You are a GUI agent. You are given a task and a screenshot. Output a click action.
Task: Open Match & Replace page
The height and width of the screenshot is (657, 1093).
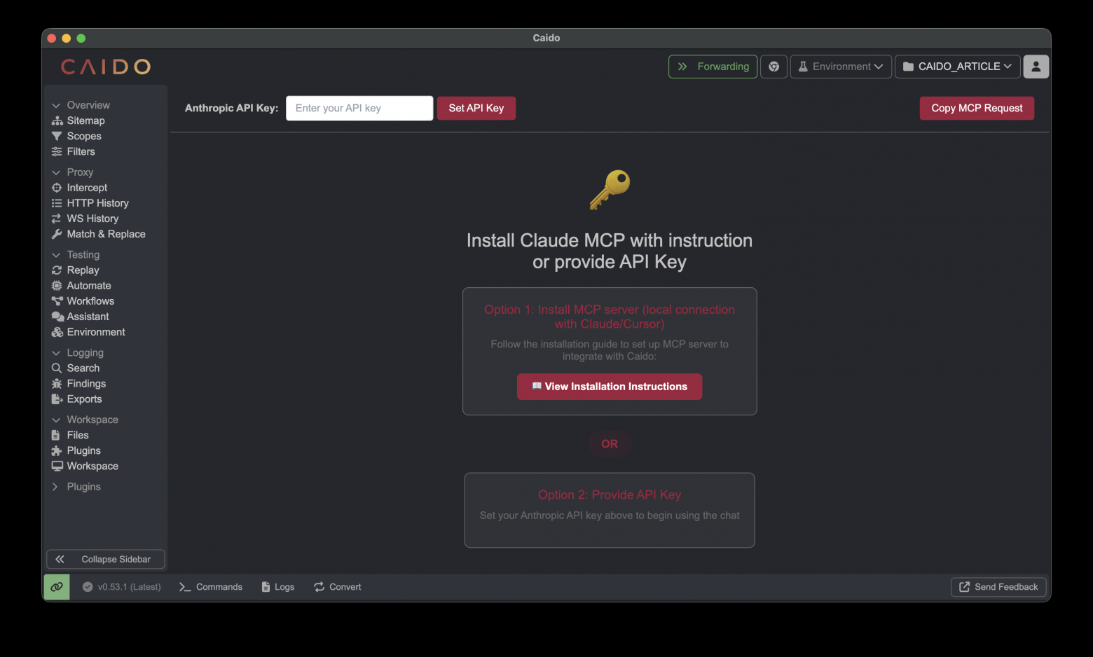(x=106, y=234)
